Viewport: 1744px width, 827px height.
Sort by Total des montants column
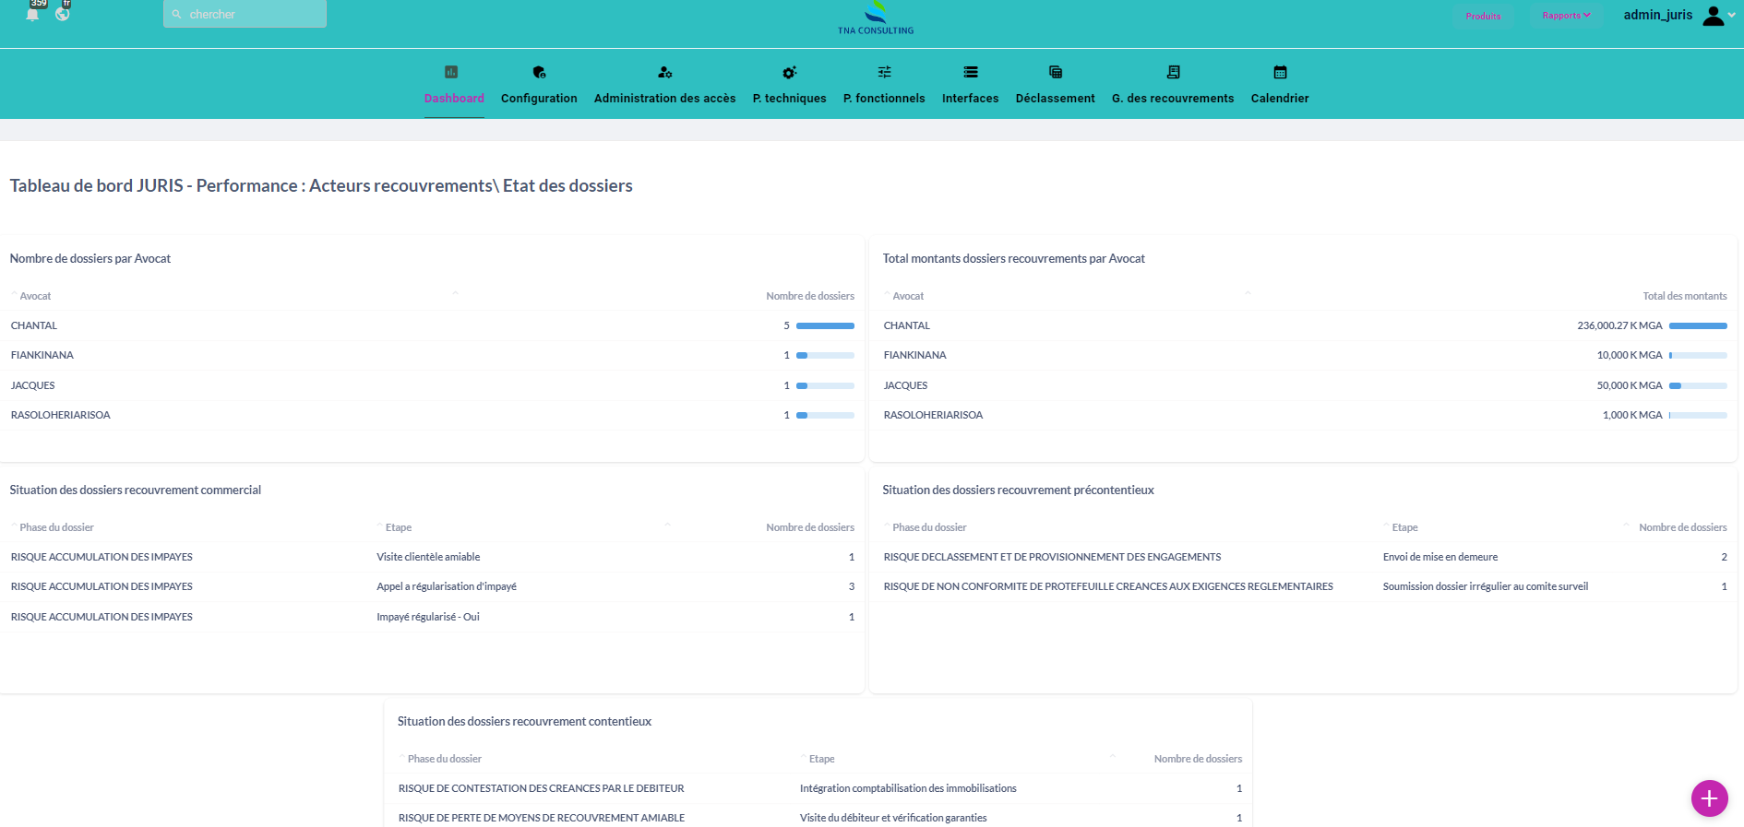[x=1684, y=296]
